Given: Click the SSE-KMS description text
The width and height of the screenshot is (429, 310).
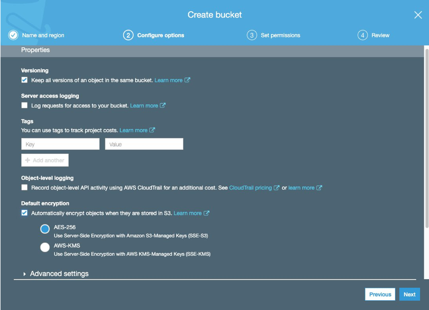Looking at the screenshot, I should point(132,254).
